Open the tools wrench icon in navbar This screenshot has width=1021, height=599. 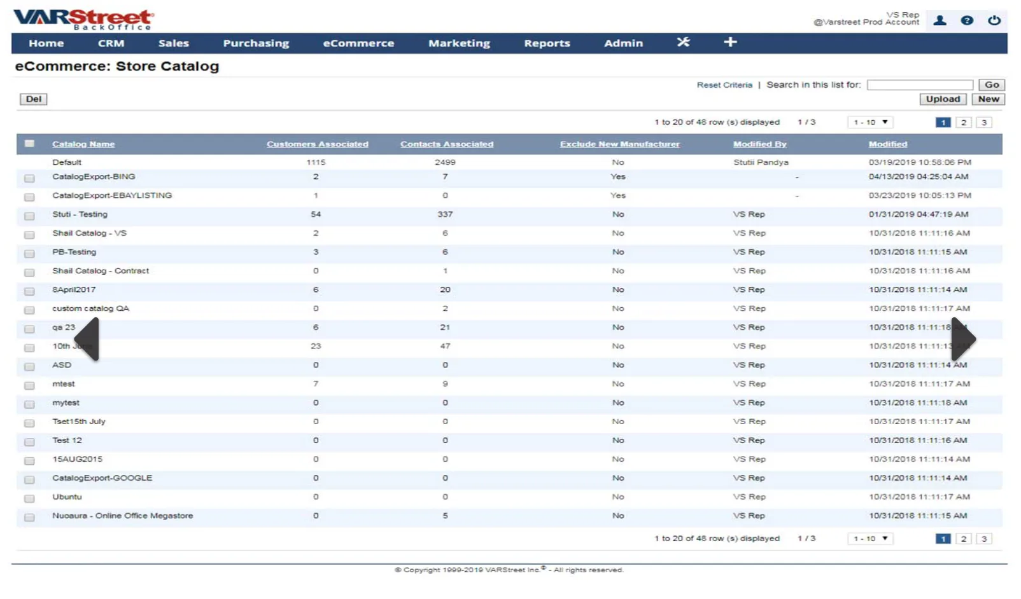(x=683, y=42)
